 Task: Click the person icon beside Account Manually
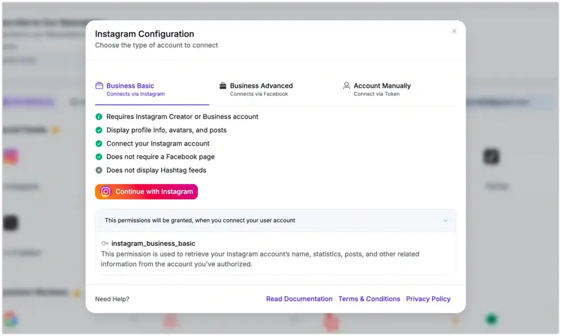(346, 85)
